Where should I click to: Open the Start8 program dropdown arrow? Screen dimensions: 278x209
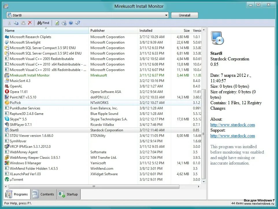click(166, 15)
